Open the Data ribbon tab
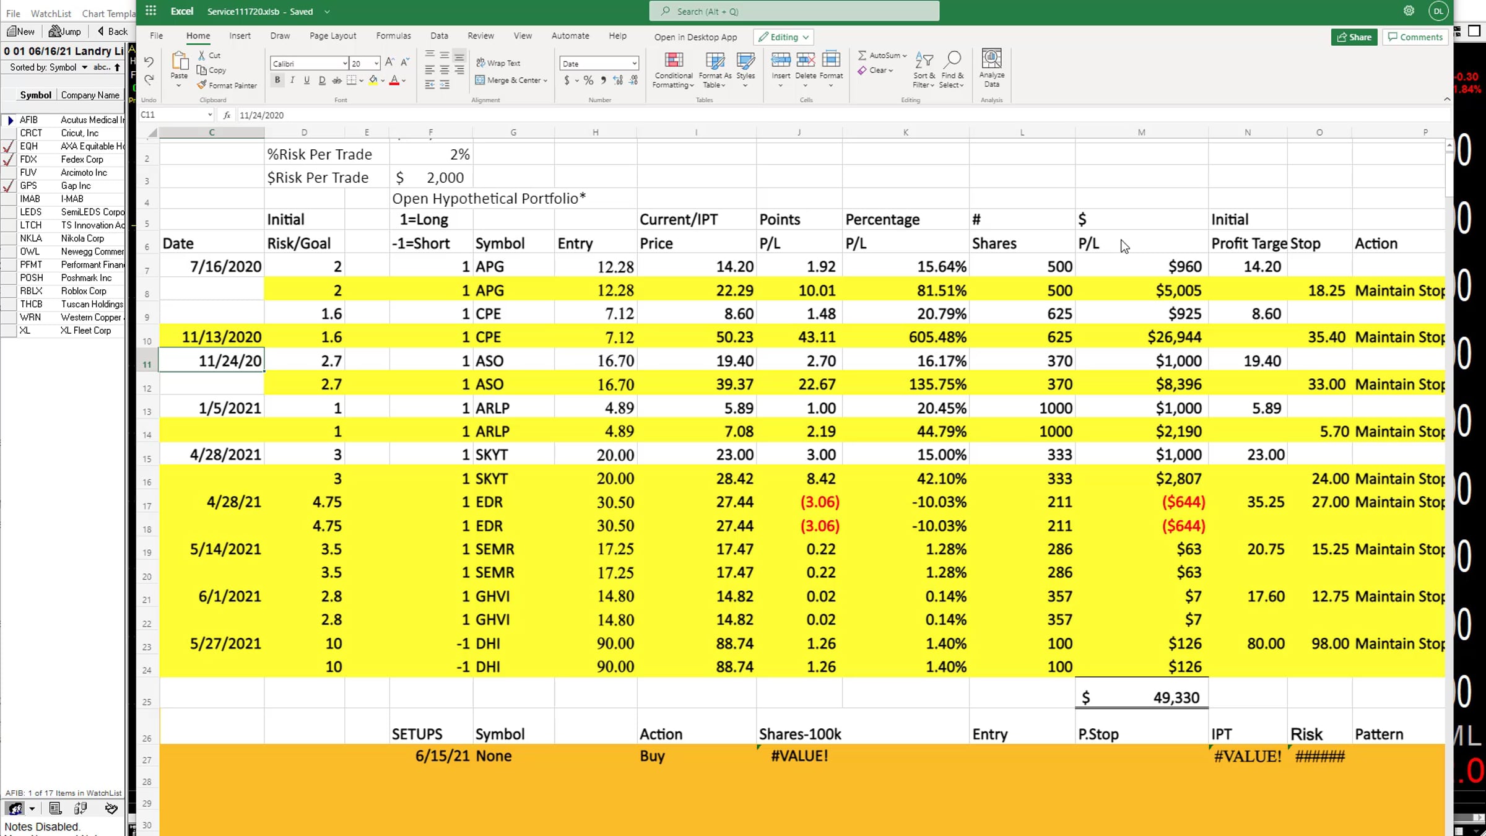The width and height of the screenshot is (1486, 836). (x=439, y=36)
